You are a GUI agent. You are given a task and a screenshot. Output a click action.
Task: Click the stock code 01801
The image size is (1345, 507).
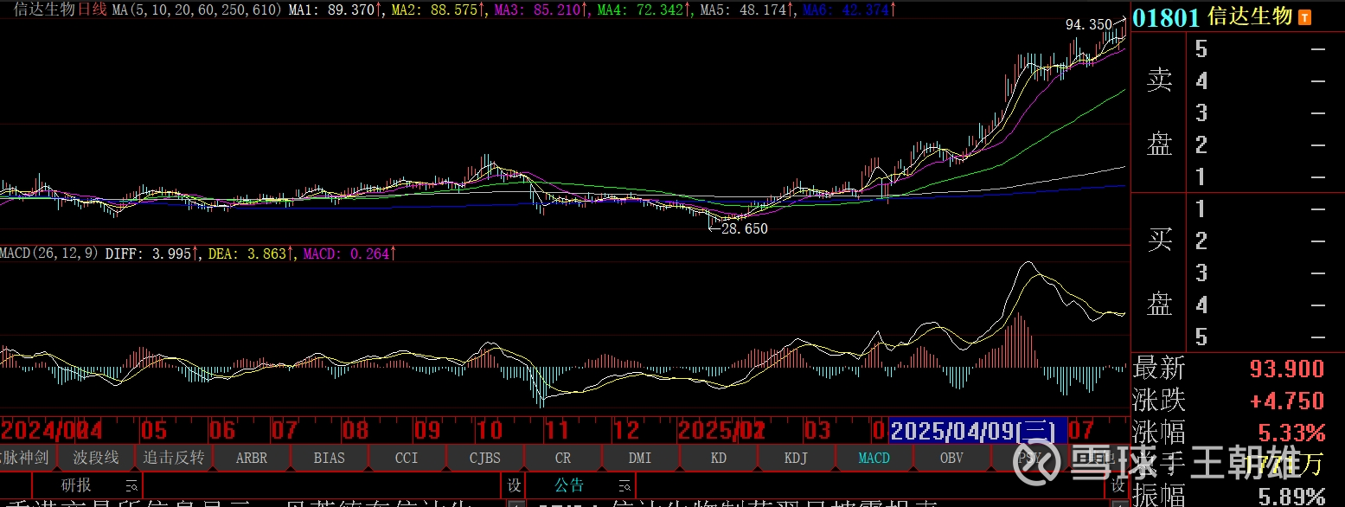click(1166, 17)
